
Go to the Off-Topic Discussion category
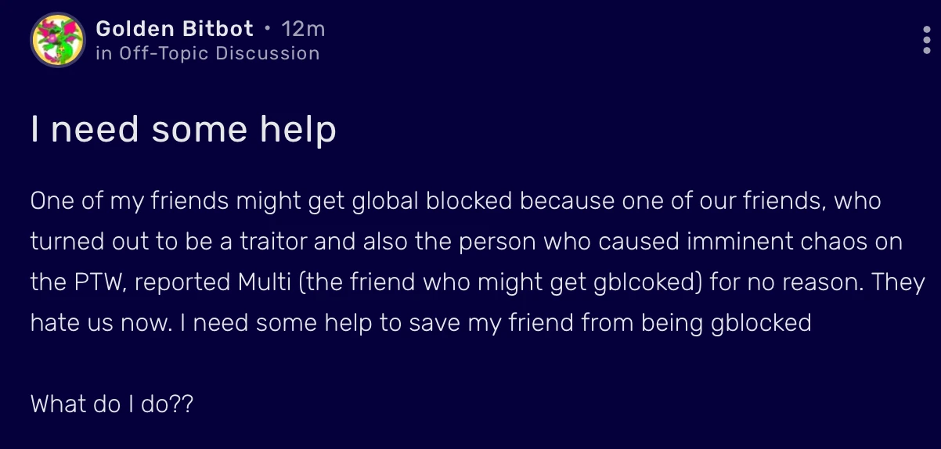[x=219, y=53]
